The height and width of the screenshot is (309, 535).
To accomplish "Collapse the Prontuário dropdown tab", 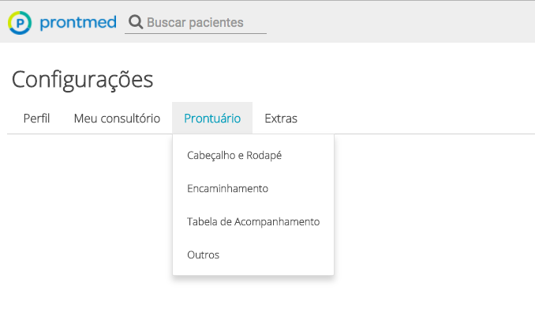I will 212,119.
